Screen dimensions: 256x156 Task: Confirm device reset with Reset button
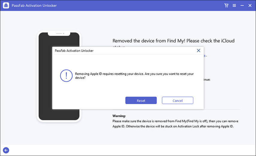141,101
